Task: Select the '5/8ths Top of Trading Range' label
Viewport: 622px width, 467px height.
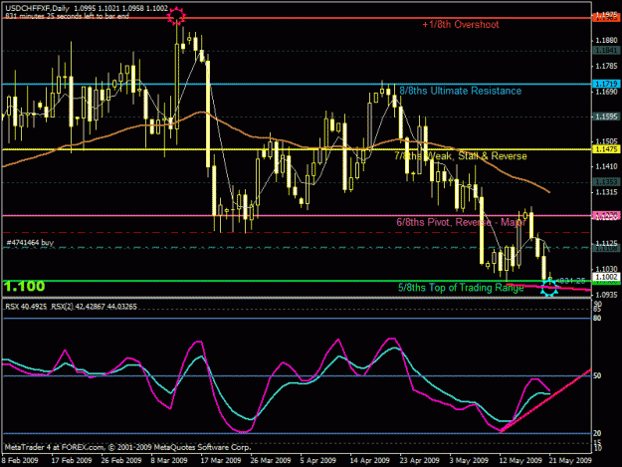Action: (461, 288)
